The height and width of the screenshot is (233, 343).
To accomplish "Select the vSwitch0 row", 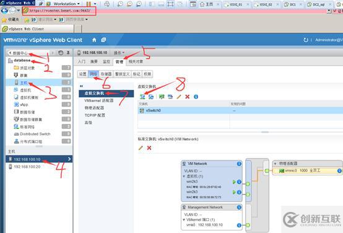I will point(240,110).
